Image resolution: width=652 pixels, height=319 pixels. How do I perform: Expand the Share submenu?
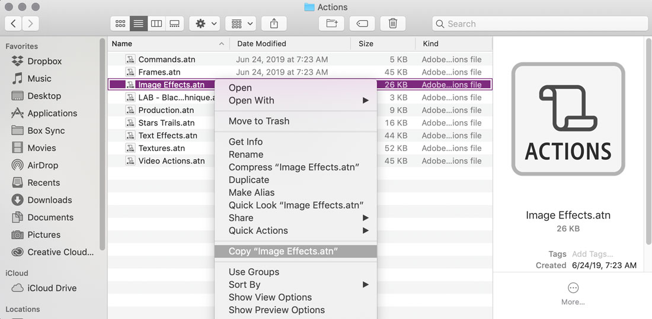click(296, 218)
